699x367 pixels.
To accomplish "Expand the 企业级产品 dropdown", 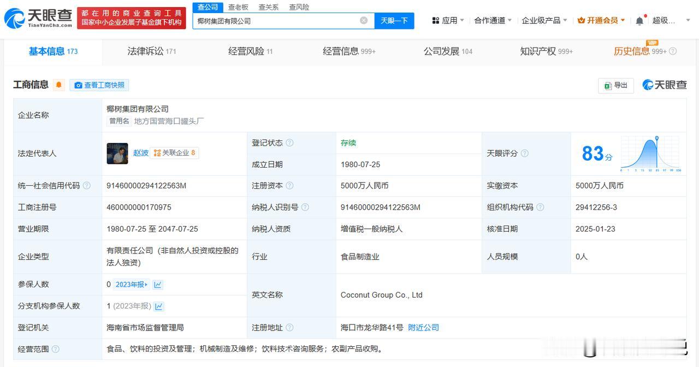I will point(544,20).
